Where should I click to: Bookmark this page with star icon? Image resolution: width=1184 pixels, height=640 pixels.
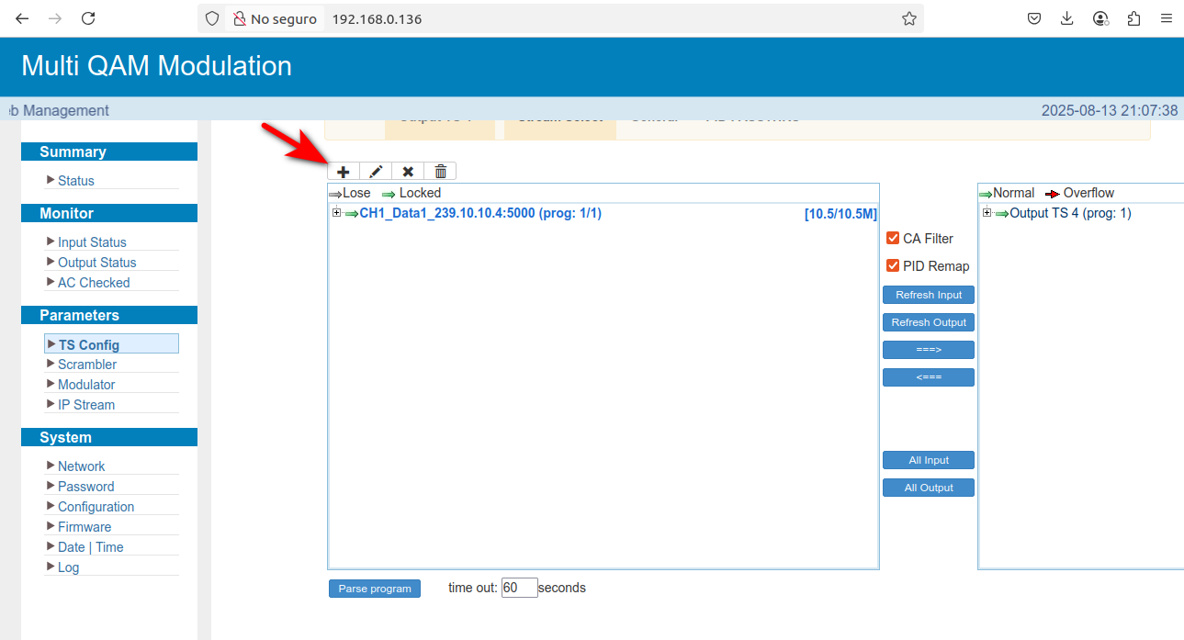coord(908,18)
